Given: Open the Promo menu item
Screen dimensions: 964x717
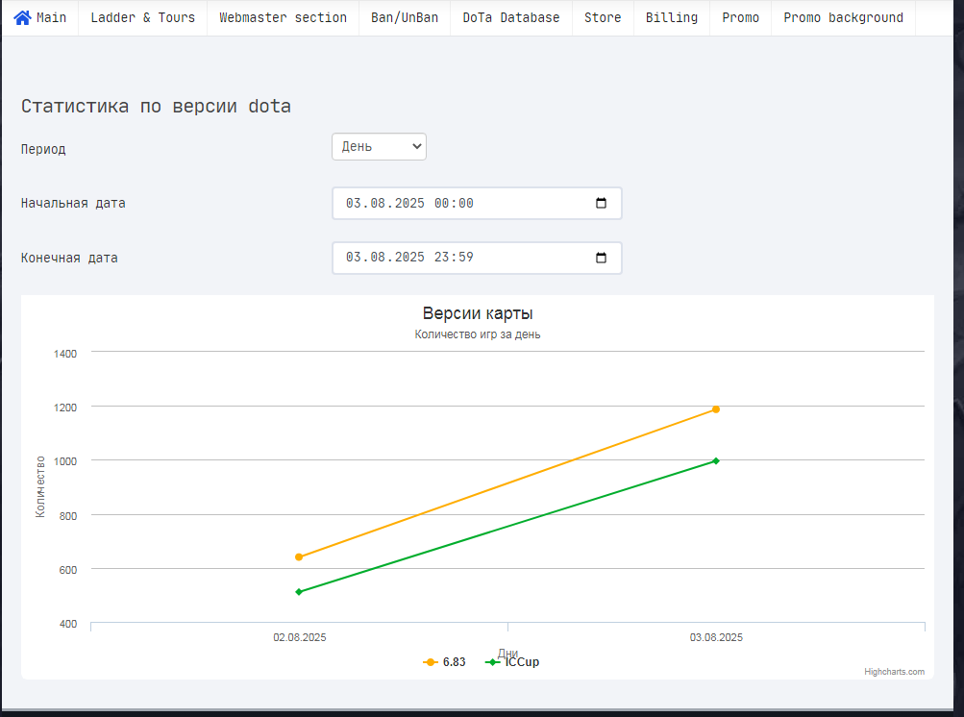Looking at the screenshot, I should 740,18.
